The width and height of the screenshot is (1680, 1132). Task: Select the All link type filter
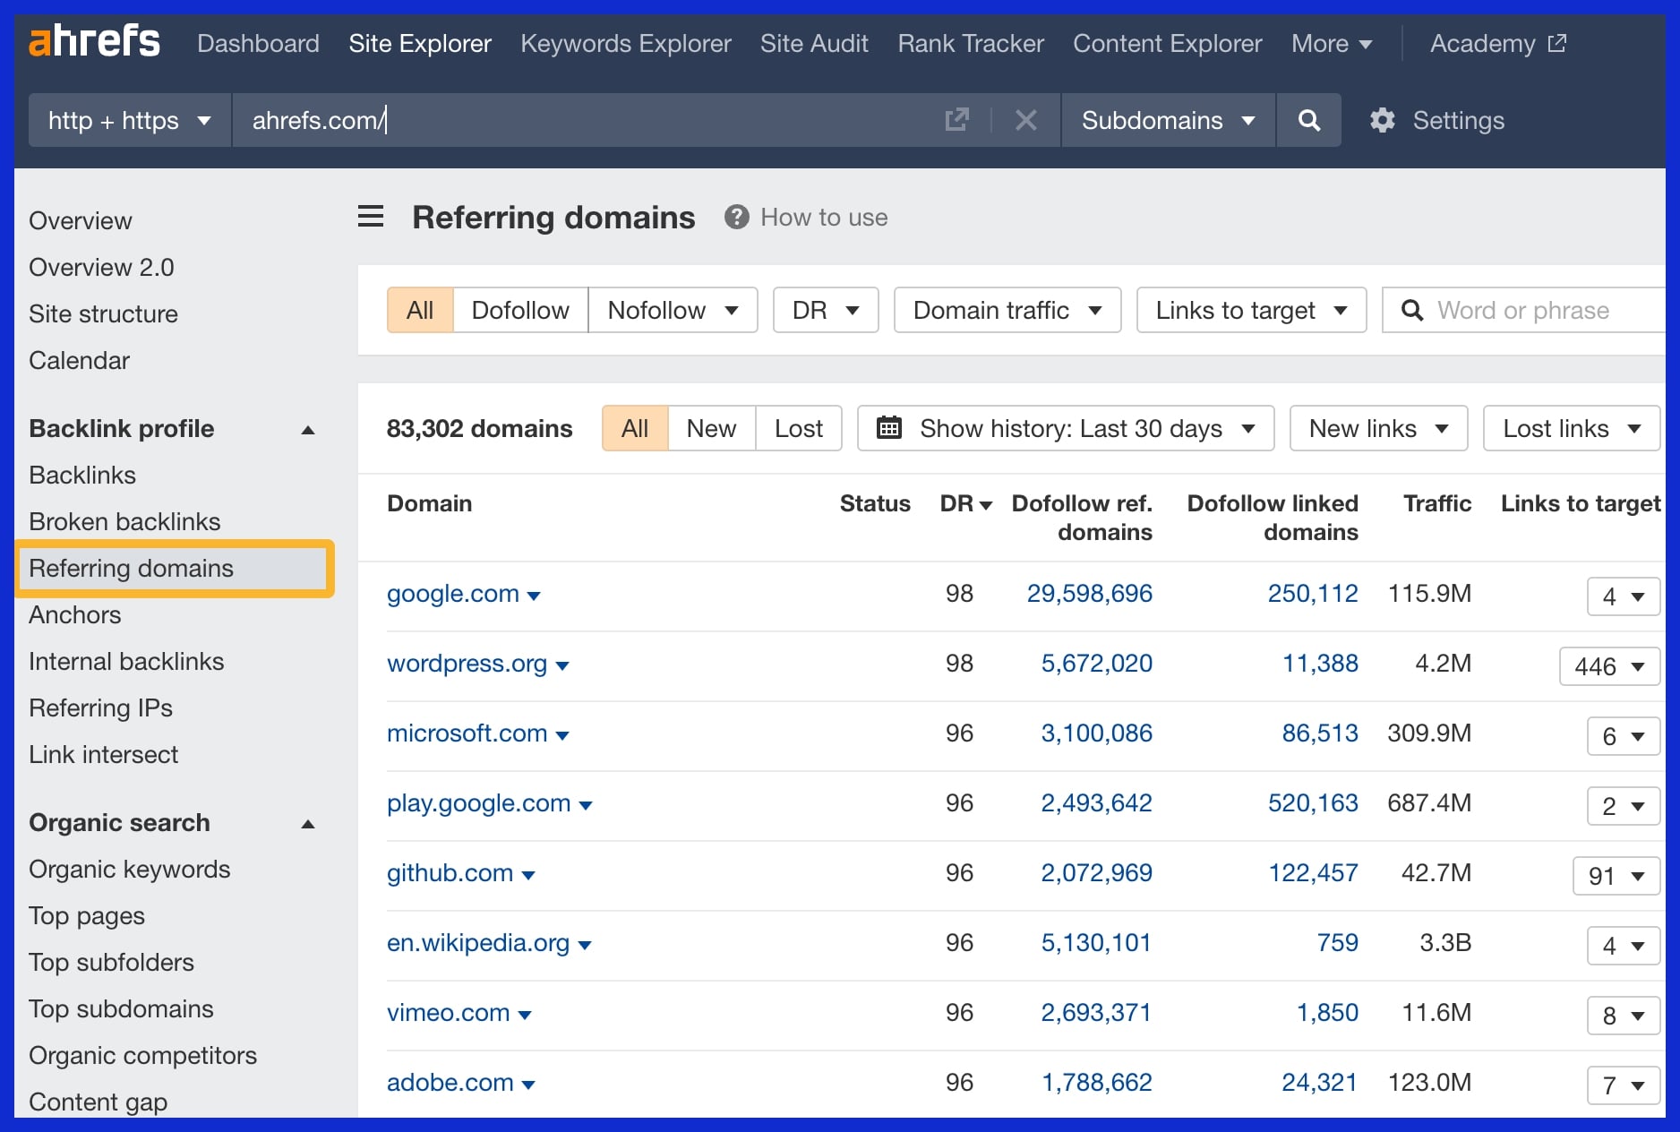[x=420, y=310]
